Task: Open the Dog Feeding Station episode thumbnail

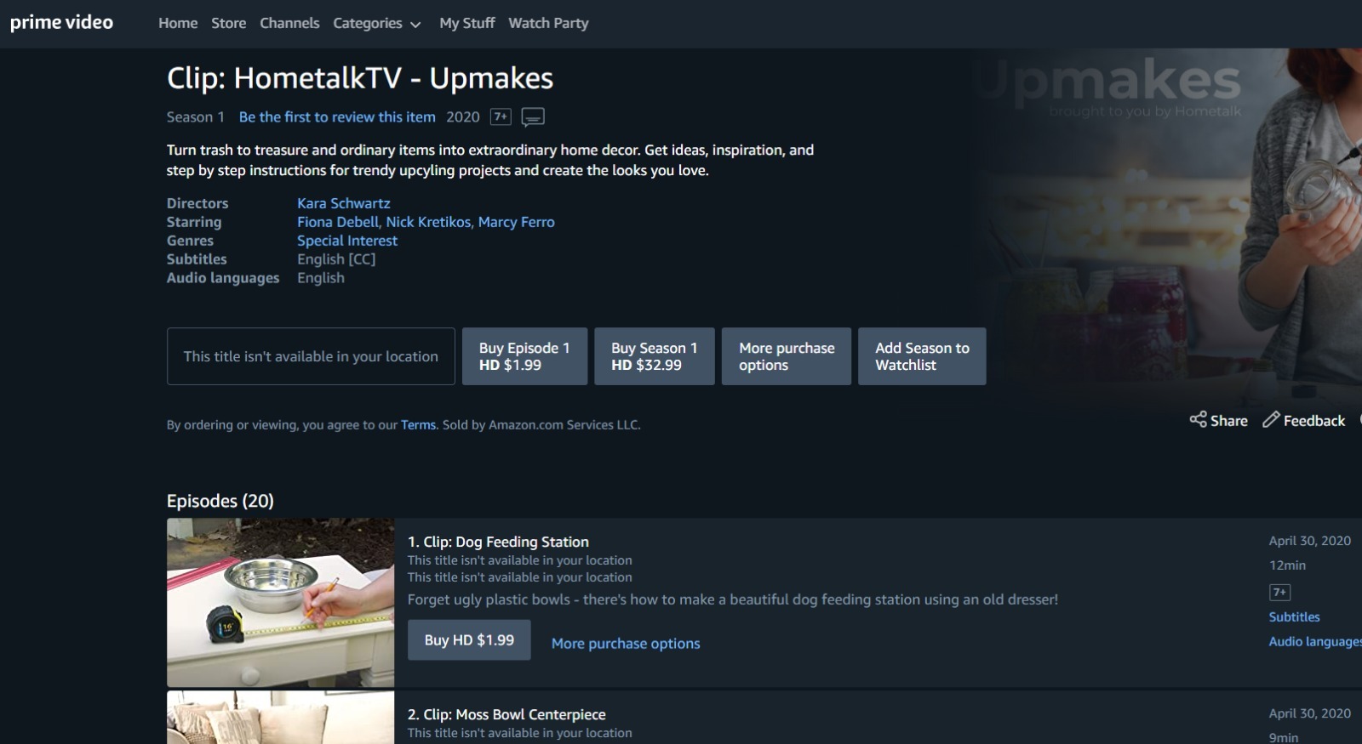Action: (281, 603)
